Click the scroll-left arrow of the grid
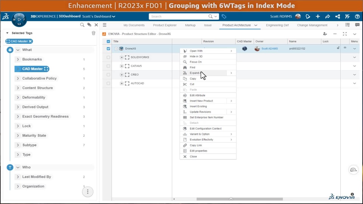 point(174,199)
